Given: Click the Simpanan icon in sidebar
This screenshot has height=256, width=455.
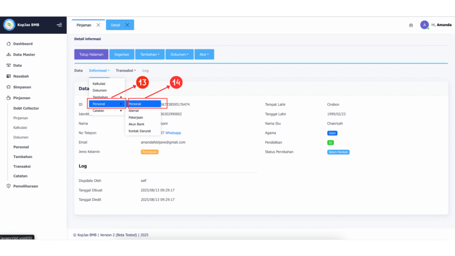Looking at the screenshot, I should click(x=8, y=87).
